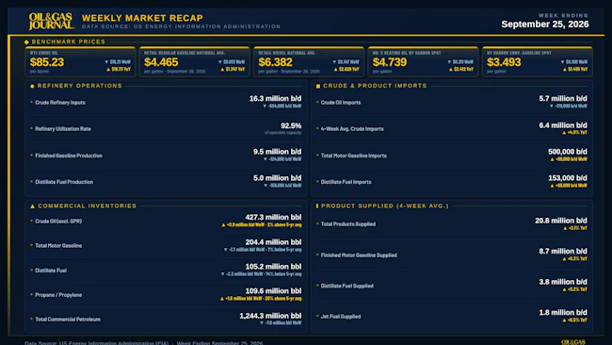Viewport: 612px width, 345px height.
Task: Click the NY Harbor gasoline price $3.493
Action: pyautogui.click(x=504, y=62)
